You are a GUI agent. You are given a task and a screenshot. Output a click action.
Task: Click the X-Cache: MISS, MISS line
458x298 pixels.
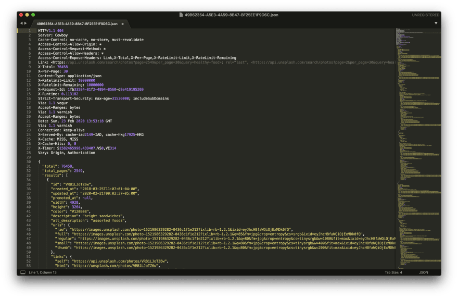click(58, 139)
